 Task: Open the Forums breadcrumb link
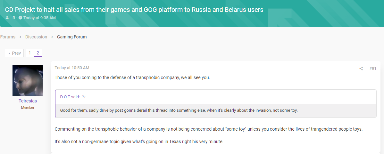[8, 37]
